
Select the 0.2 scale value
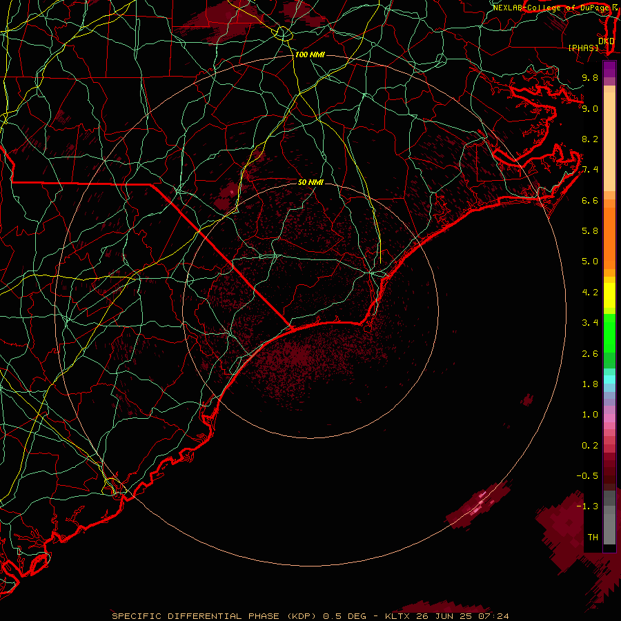(590, 446)
